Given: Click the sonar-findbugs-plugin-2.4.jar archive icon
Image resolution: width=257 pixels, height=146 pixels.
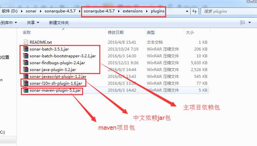Looking at the screenshot, I should (26, 63).
